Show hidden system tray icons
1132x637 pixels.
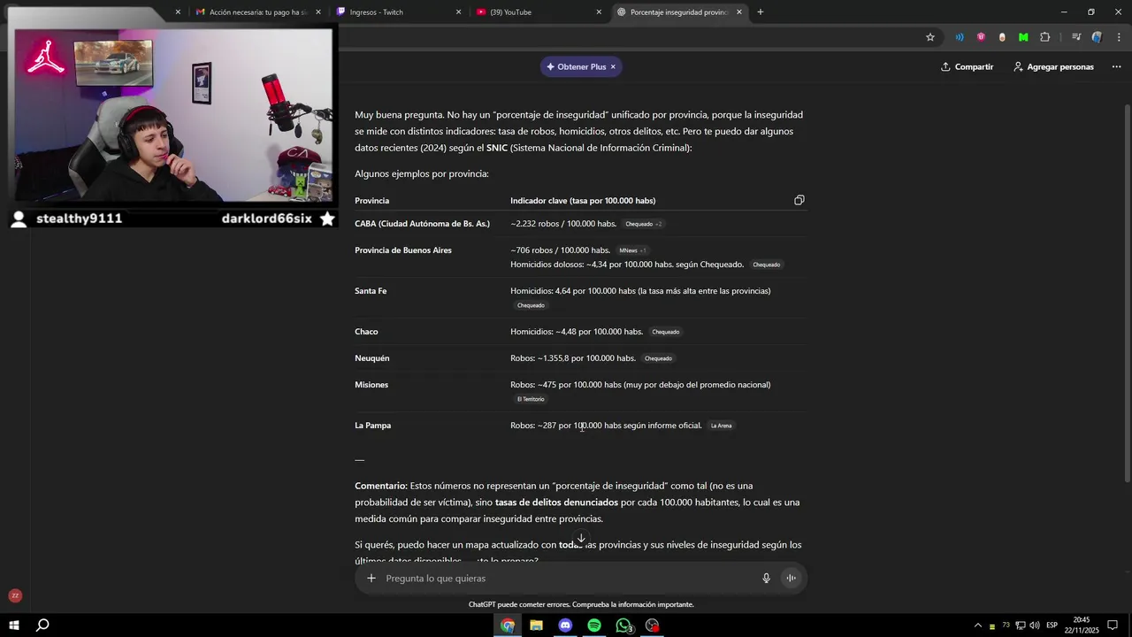point(977,625)
